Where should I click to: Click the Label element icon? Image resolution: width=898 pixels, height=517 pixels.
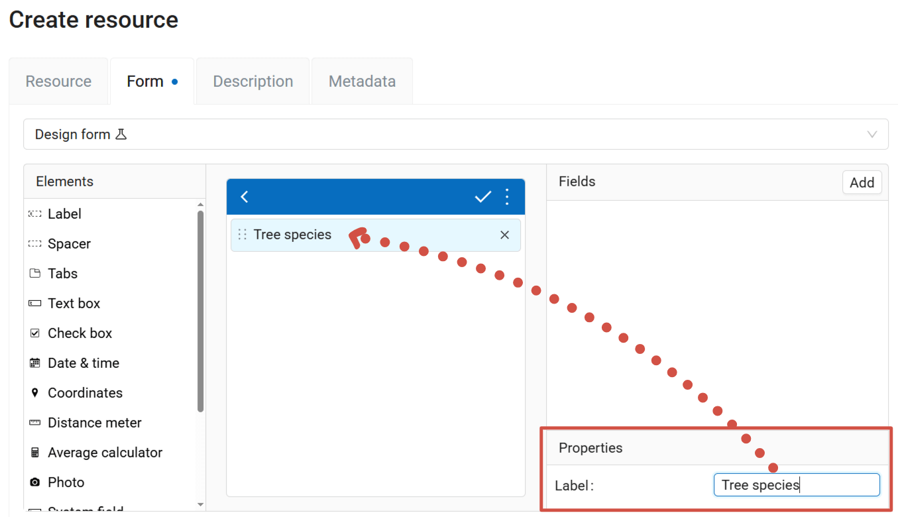pos(35,214)
